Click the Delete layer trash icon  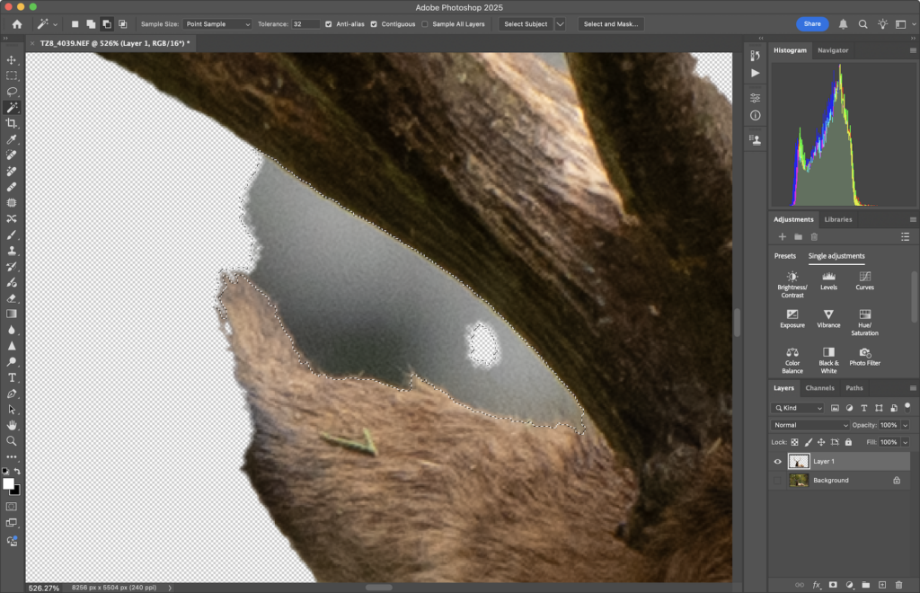(898, 585)
